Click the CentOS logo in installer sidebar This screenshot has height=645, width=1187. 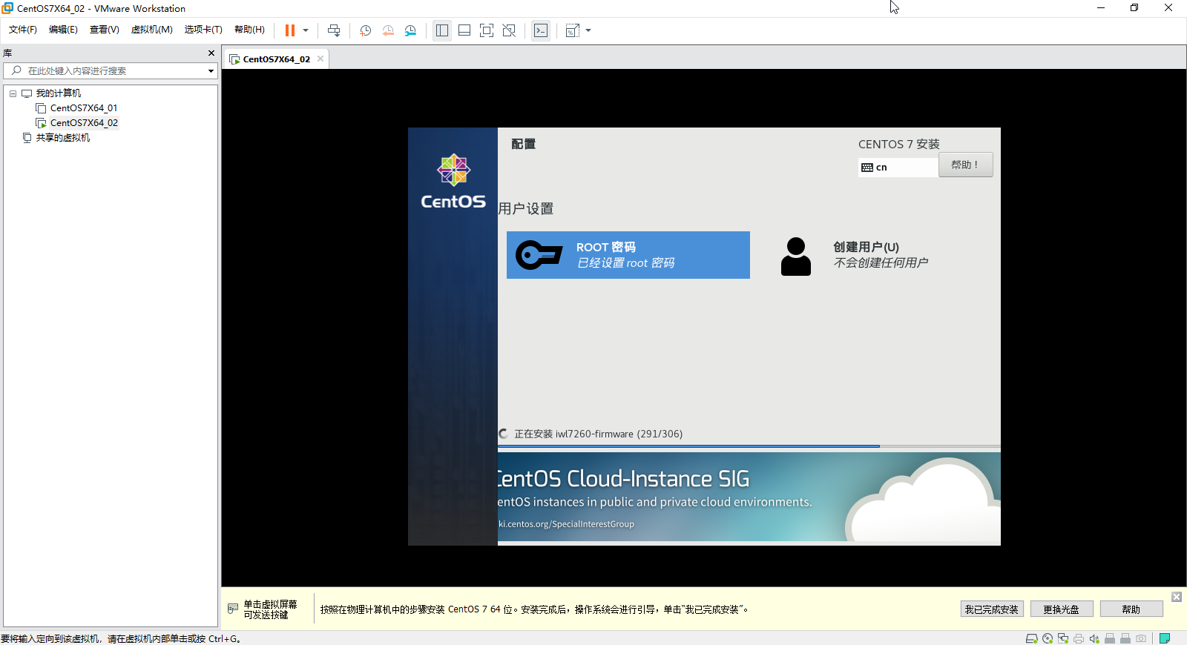pos(453,182)
